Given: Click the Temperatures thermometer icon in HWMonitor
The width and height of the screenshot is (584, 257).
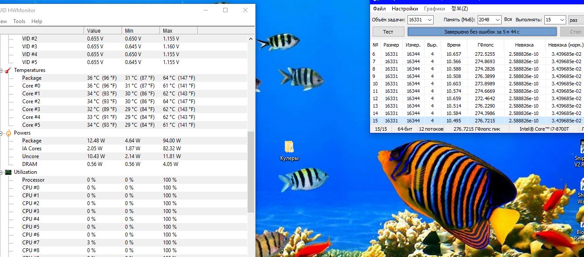Looking at the screenshot, I should click(x=8, y=70).
